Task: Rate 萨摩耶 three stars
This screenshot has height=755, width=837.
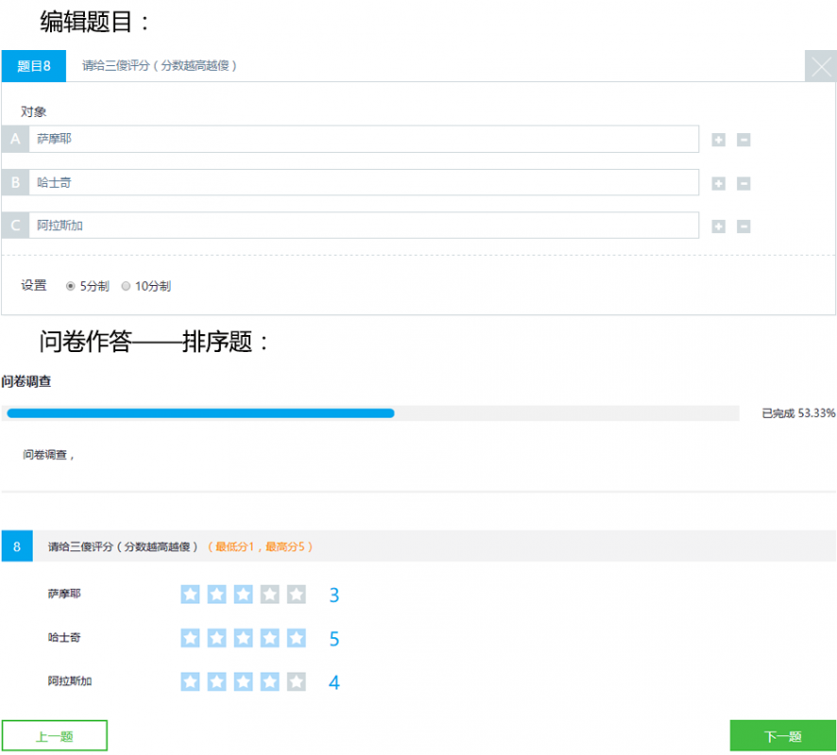Action: tap(244, 594)
